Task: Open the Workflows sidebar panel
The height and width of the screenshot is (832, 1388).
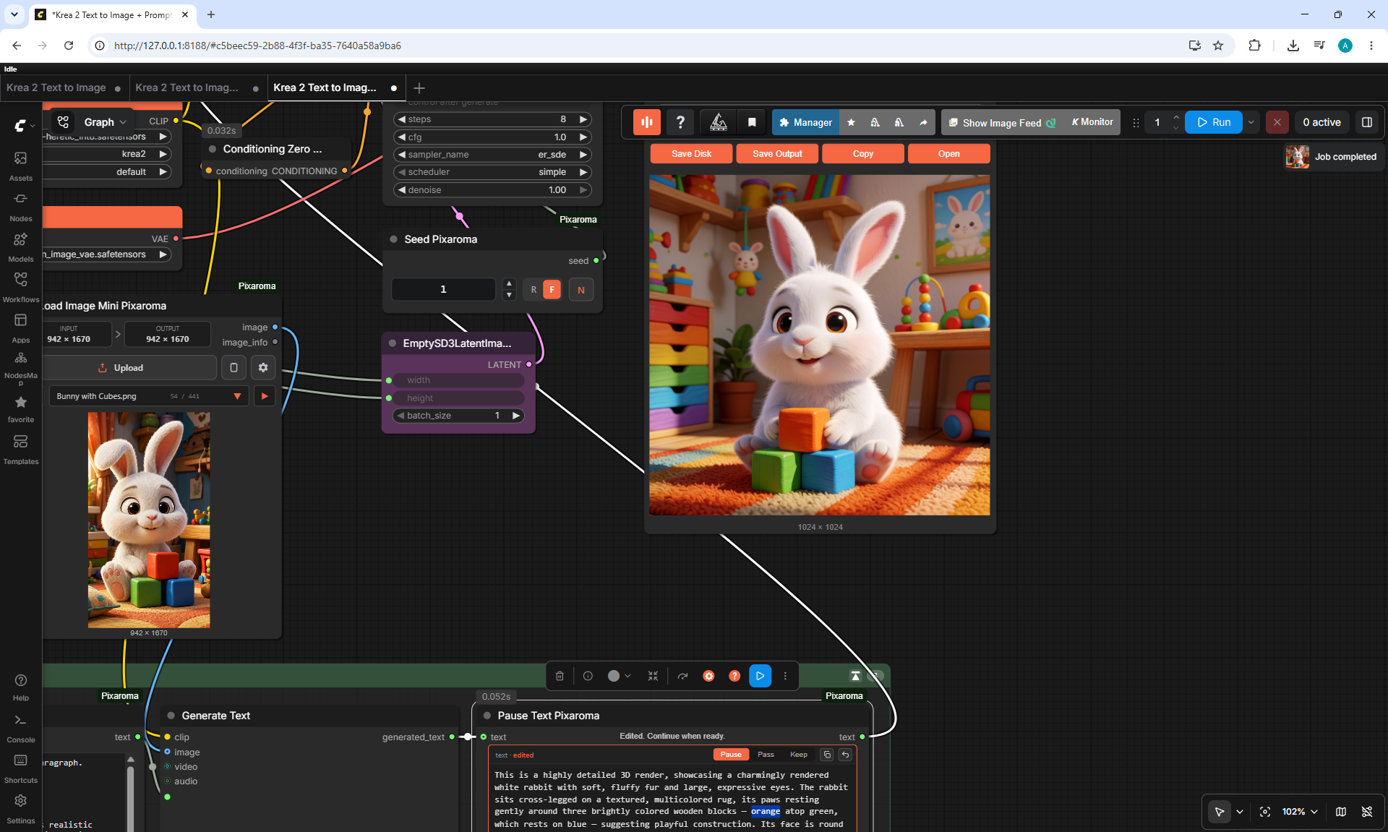Action: coord(21,287)
